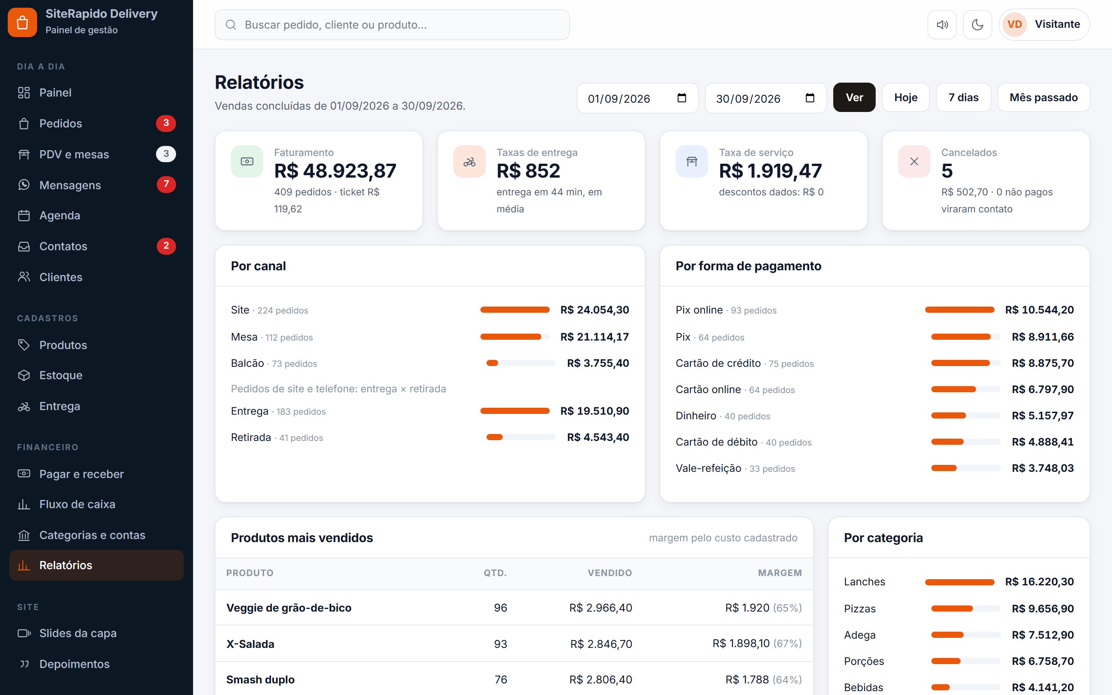This screenshot has width=1112, height=695.
Task: Click the Mesa channel value R$ 21.114,17
Action: (x=595, y=336)
